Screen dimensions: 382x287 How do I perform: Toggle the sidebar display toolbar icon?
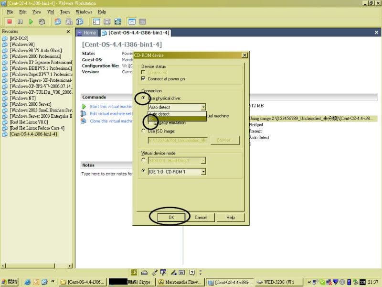[x=96, y=22]
